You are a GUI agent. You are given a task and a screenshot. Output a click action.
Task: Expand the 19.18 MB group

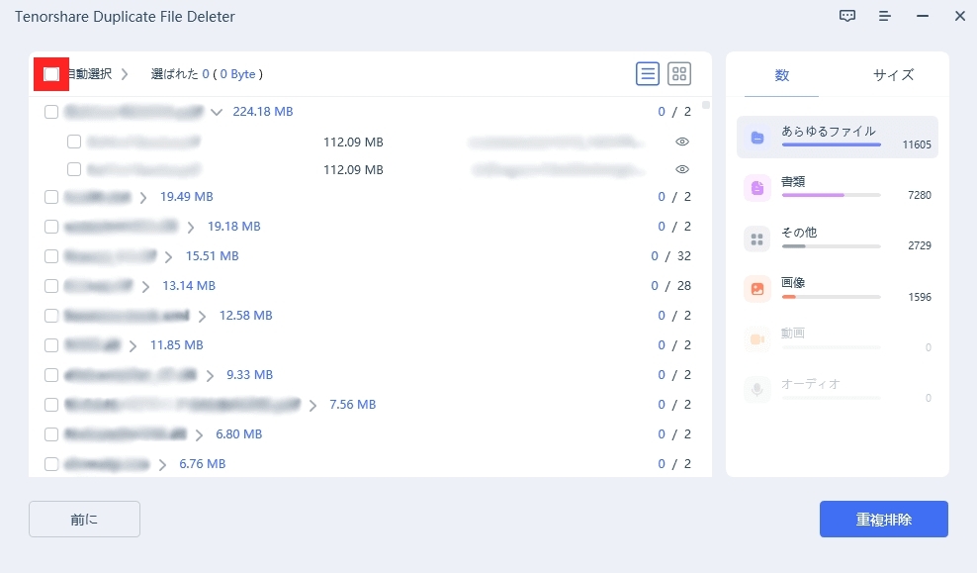coord(191,227)
